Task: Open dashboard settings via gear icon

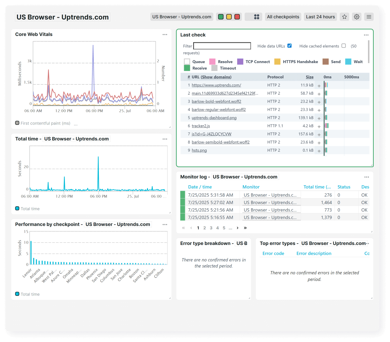Action: 356,17
